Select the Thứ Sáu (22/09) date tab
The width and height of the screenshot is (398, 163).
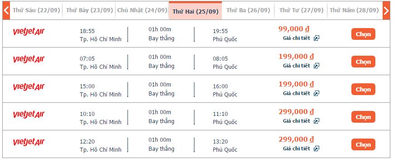pos(36,10)
